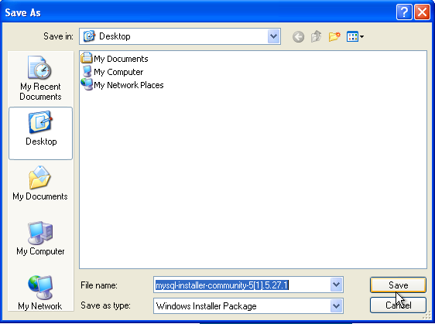
Task: Expand the File name dropdown arrow
Action: coord(336,285)
